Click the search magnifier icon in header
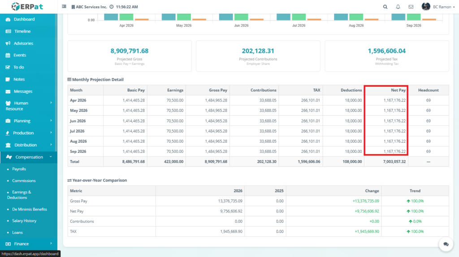Image resolution: width=459 pixels, height=257 pixels. click(385, 7)
